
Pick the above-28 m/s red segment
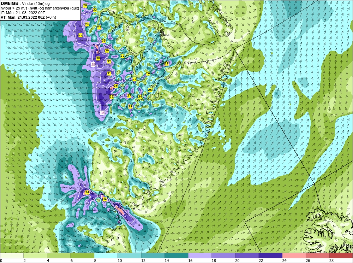(x=341, y=255)
